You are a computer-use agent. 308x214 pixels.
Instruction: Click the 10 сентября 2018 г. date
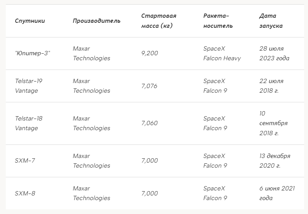tap(273, 123)
